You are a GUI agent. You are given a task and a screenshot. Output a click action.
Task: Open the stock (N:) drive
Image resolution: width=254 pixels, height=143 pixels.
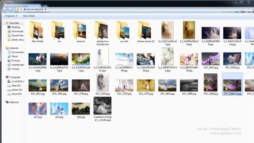[17, 94]
